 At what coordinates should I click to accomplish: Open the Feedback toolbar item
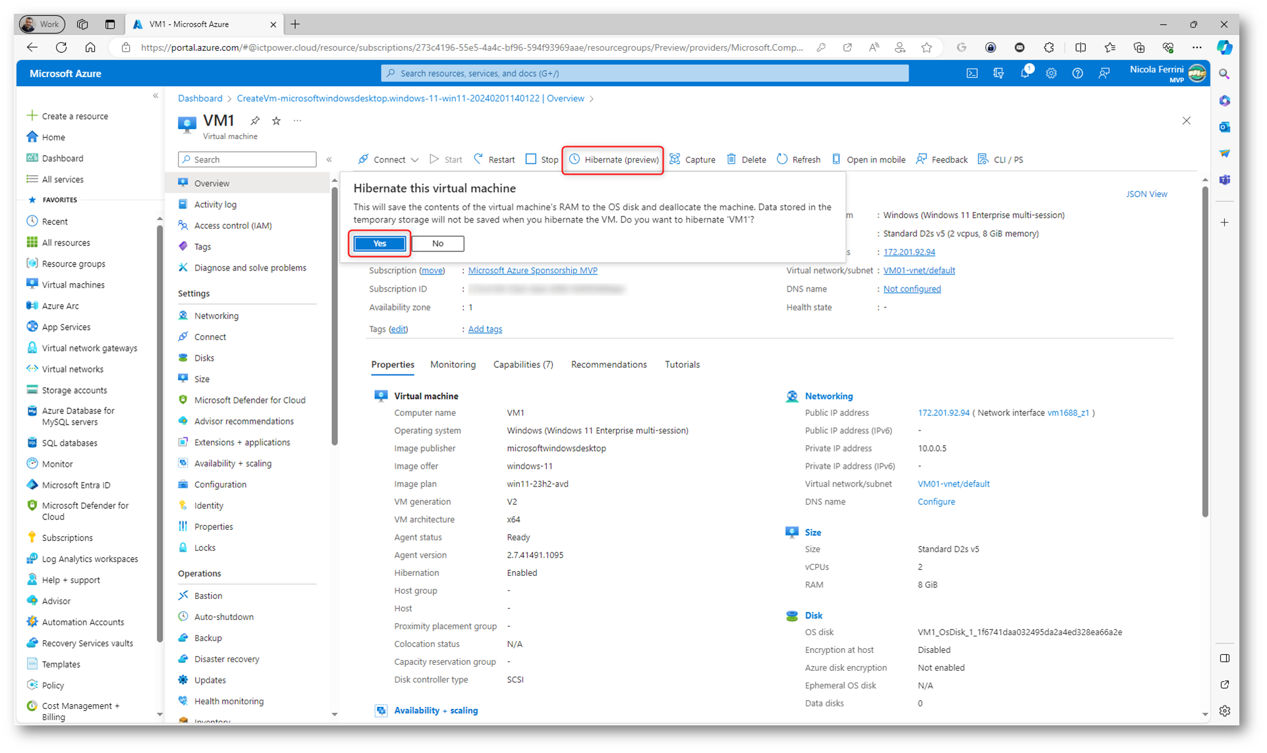pyautogui.click(x=942, y=159)
